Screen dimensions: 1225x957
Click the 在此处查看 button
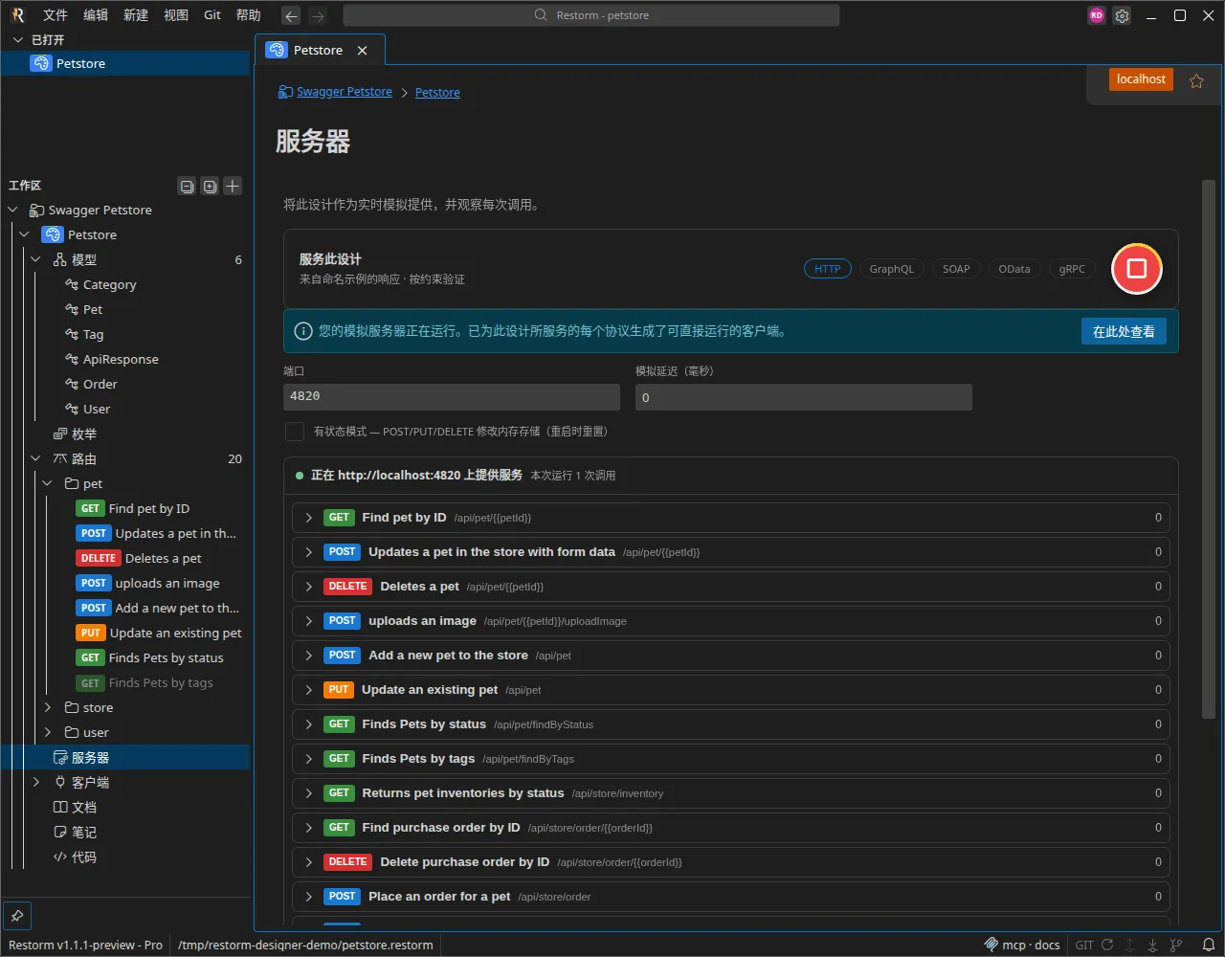pyautogui.click(x=1124, y=331)
